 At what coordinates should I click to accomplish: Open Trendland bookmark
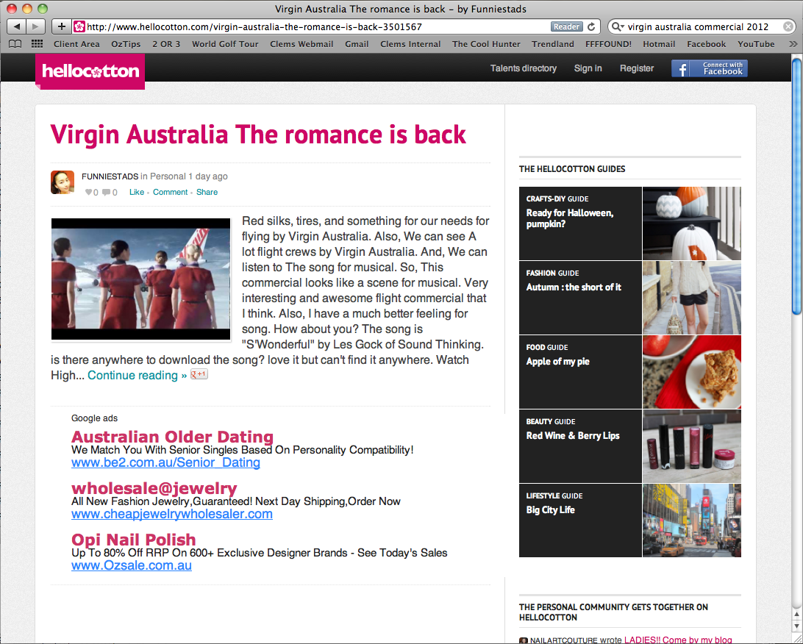point(552,44)
